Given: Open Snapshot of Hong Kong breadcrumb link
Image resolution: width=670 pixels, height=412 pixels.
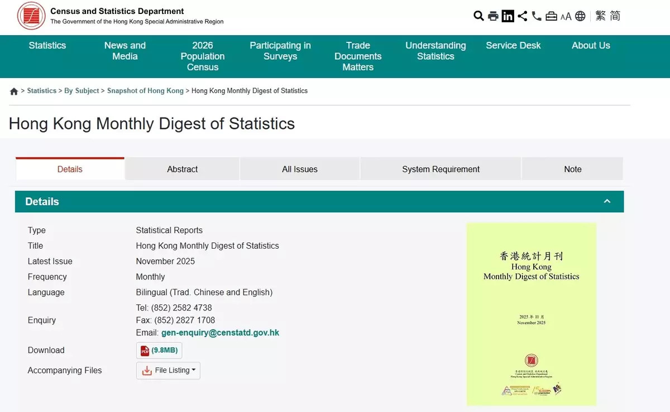Looking at the screenshot, I should pos(145,91).
